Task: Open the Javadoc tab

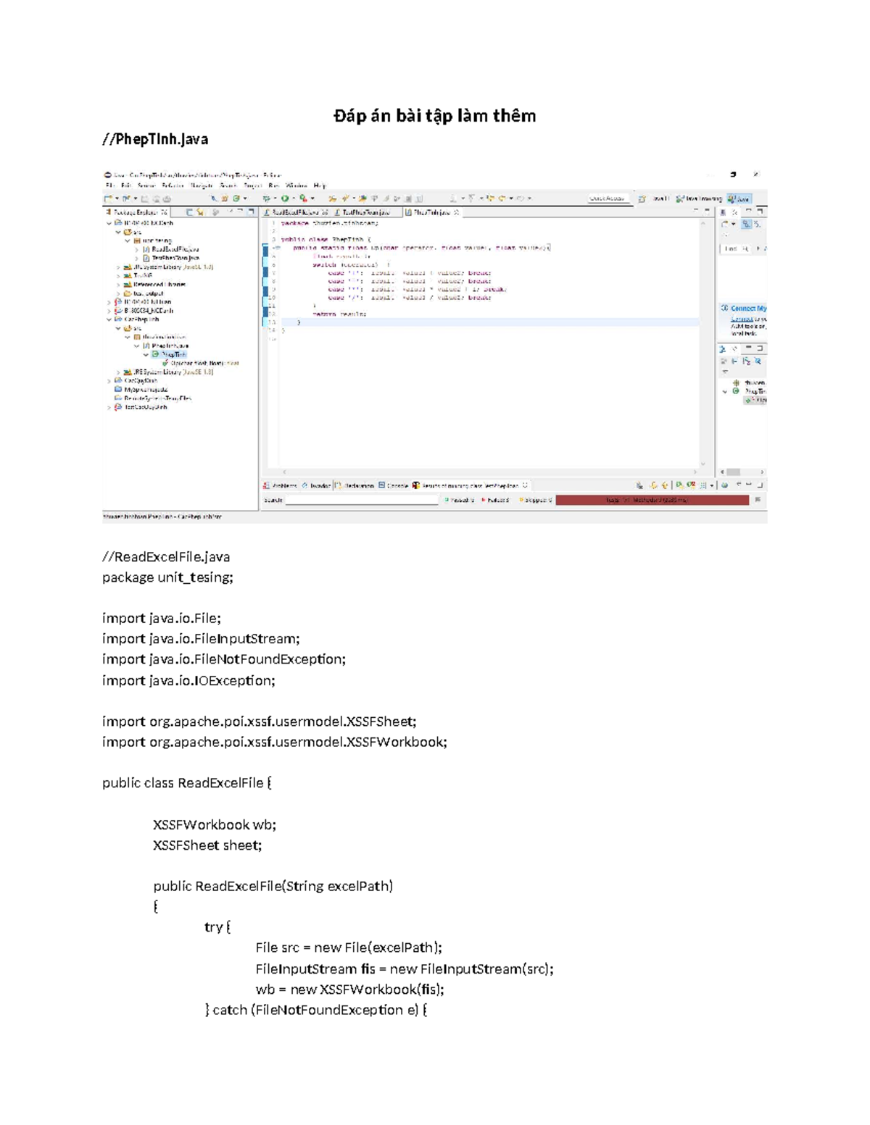Action: [315, 485]
